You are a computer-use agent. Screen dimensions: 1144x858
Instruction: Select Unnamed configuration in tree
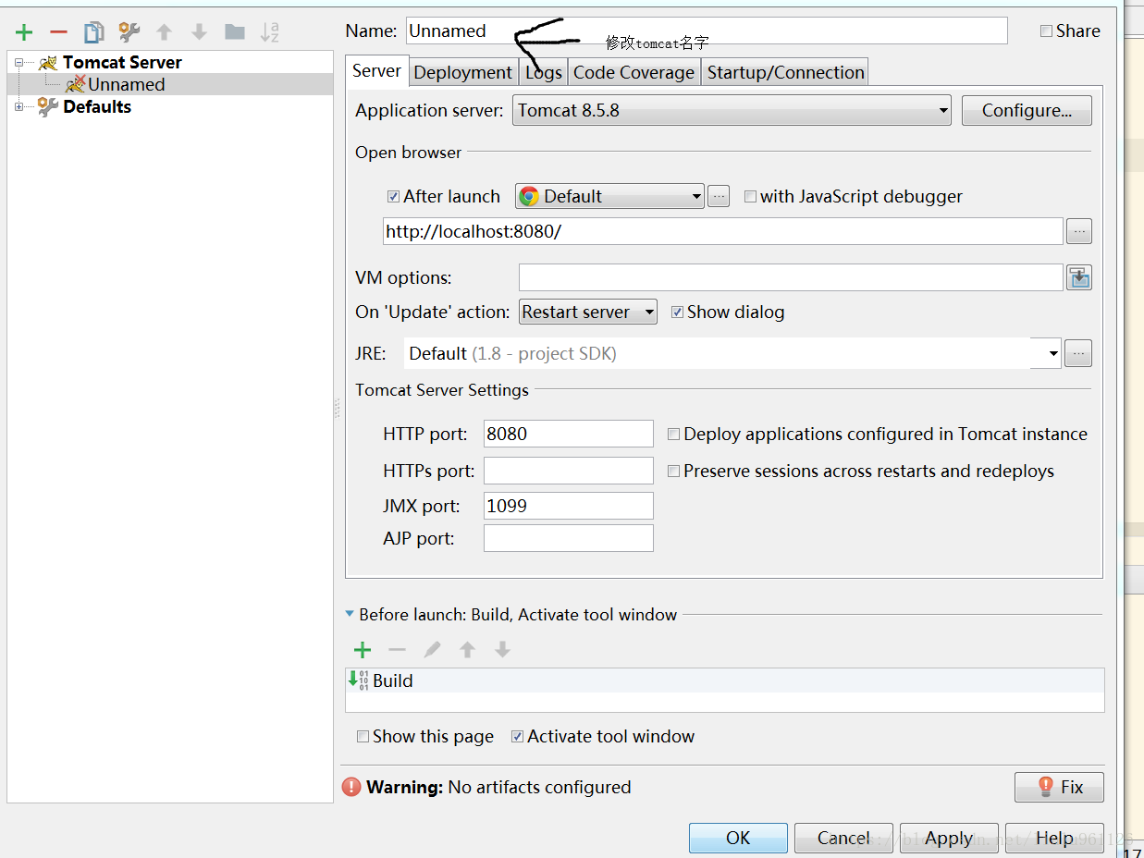[x=170, y=84]
